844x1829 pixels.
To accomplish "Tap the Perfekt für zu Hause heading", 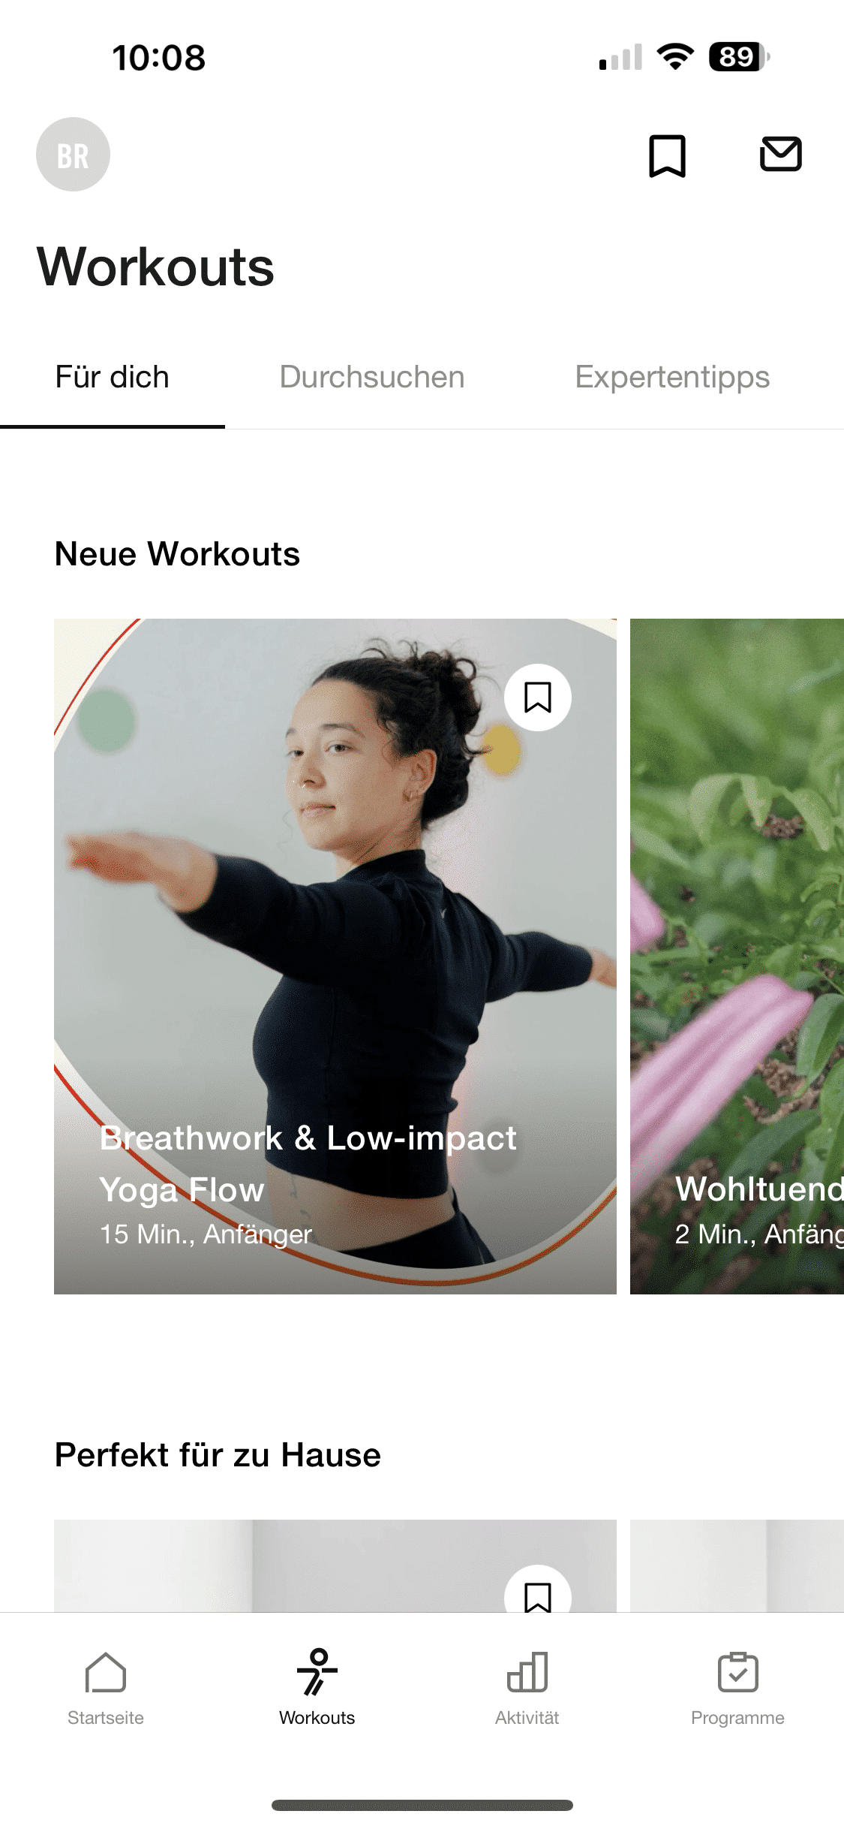I will [x=218, y=1455].
